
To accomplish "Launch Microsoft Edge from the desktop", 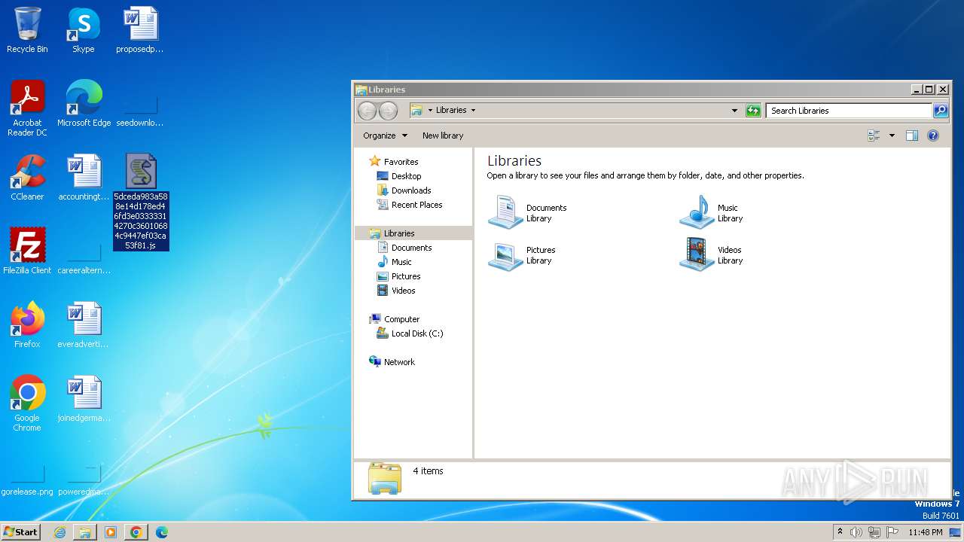I will coord(84,104).
